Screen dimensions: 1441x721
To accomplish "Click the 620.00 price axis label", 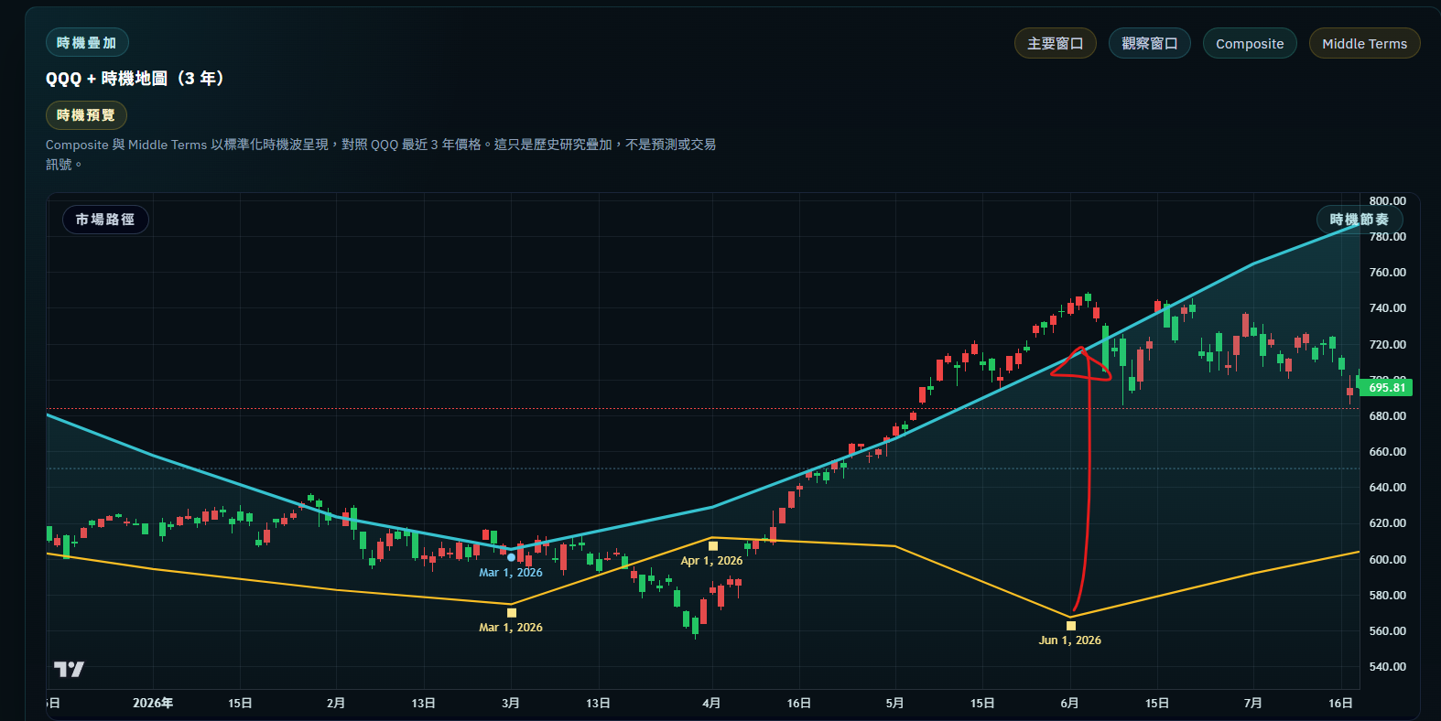I will 1388,523.
